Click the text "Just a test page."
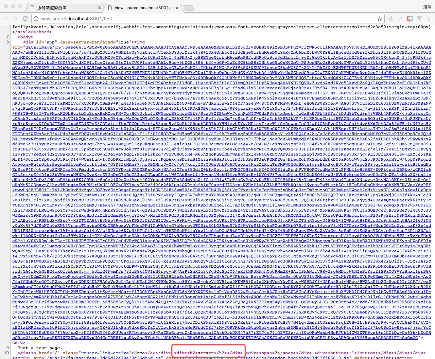 pos(40,348)
